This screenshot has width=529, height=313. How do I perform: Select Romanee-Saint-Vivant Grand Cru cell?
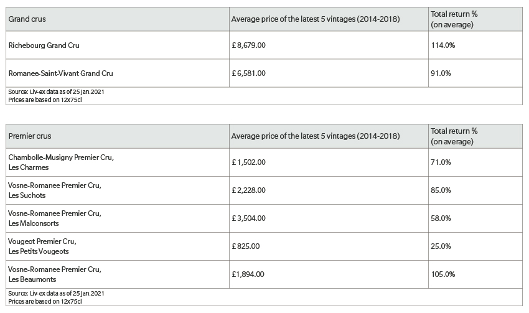(x=118, y=73)
